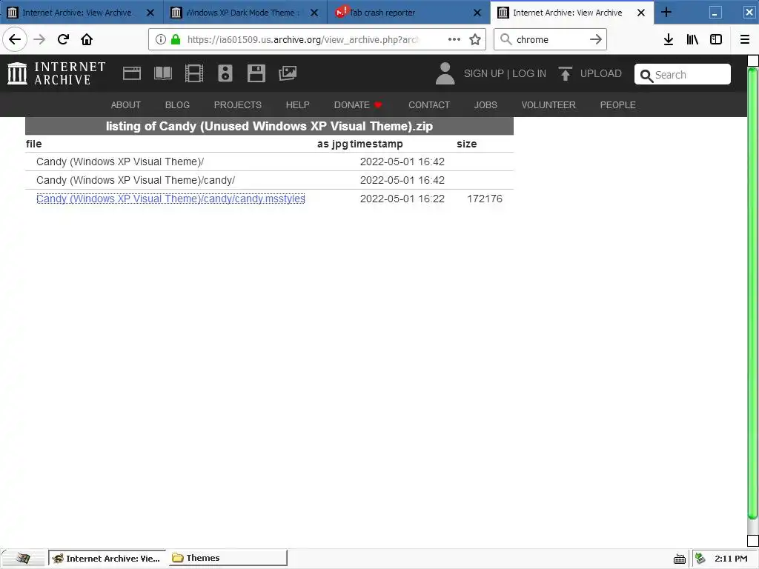Open JOBS in archive navigation
The height and width of the screenshot is (569, 759).
485,105
